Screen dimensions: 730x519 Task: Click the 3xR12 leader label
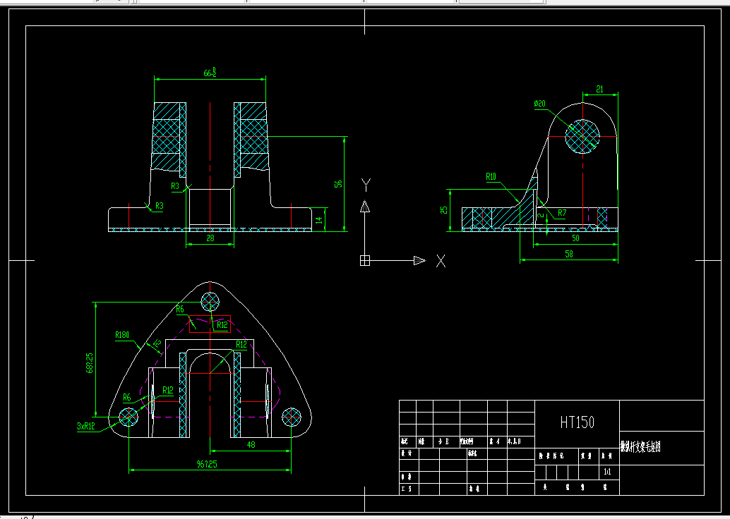pos(86,426)
